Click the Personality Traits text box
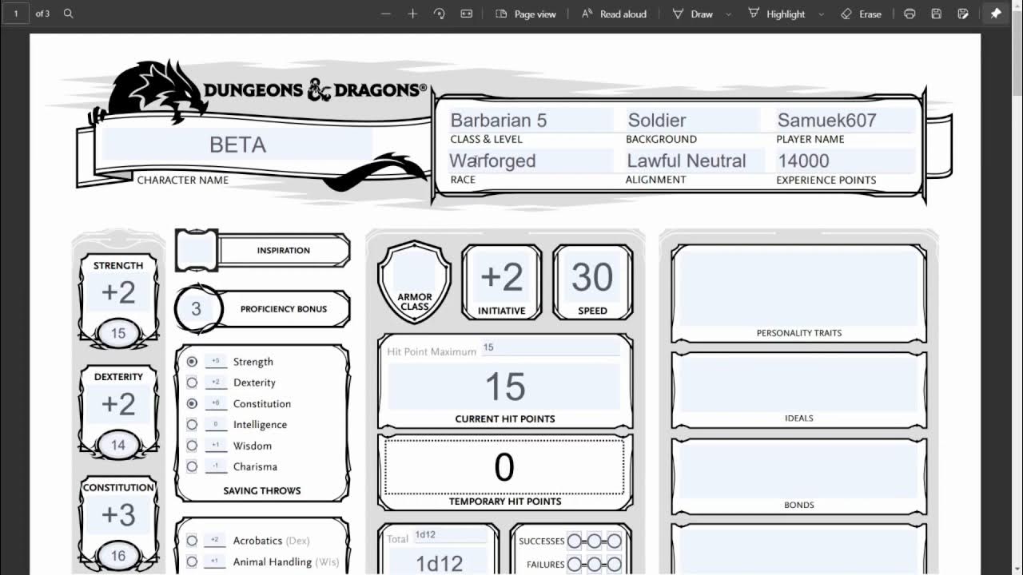 [x=799, y=288]
